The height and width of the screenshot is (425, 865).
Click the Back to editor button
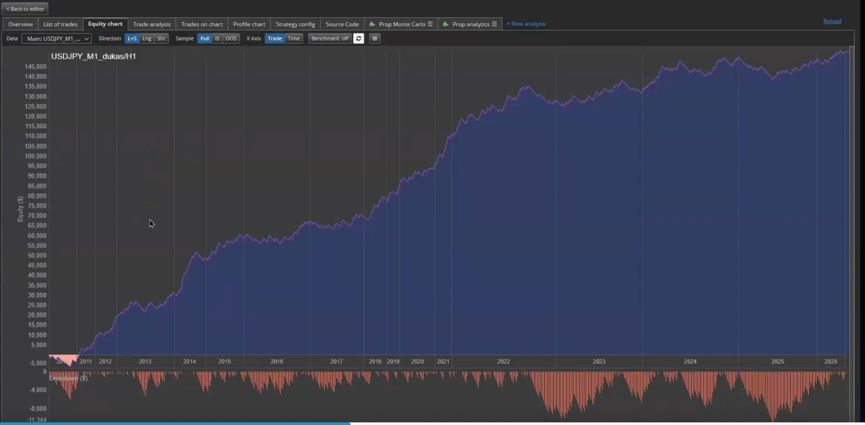point(25,9)
